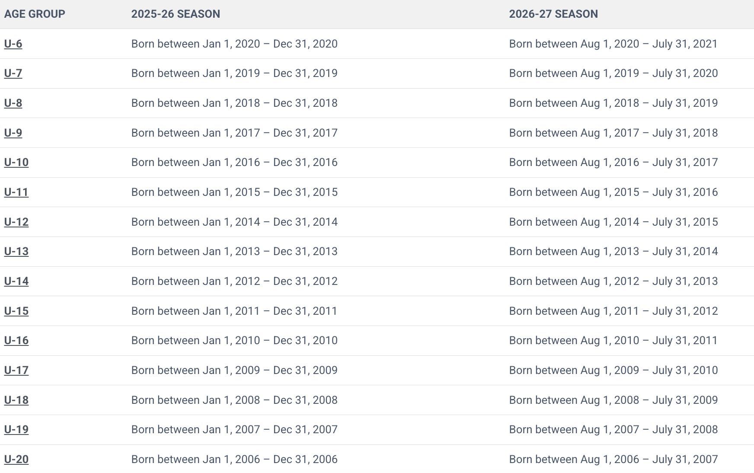Viewport: 754px width, 473px height.
Task: Follow the U-9 link
Action: click(x=13, y=133)
